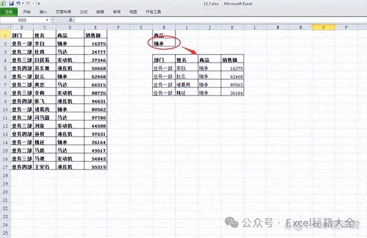Click the 姓名 header cell in column C
This screenshot has width=367, height=238.
[x=45, y=36]
